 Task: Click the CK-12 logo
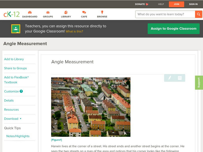pyautogui.click(x=11, y=14)
